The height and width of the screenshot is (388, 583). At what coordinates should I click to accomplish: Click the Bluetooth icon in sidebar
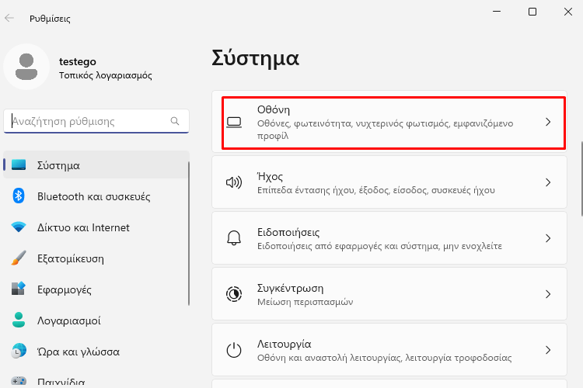tap(18, 196)
